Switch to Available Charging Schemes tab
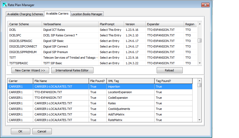 25,14
